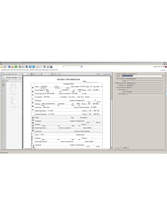Check the Sex 'F' checkbox on the form

pyautogui.click(x=100, y=87)
